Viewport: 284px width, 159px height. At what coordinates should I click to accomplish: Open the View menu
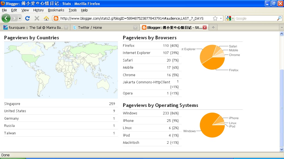(x=25, y=10)
